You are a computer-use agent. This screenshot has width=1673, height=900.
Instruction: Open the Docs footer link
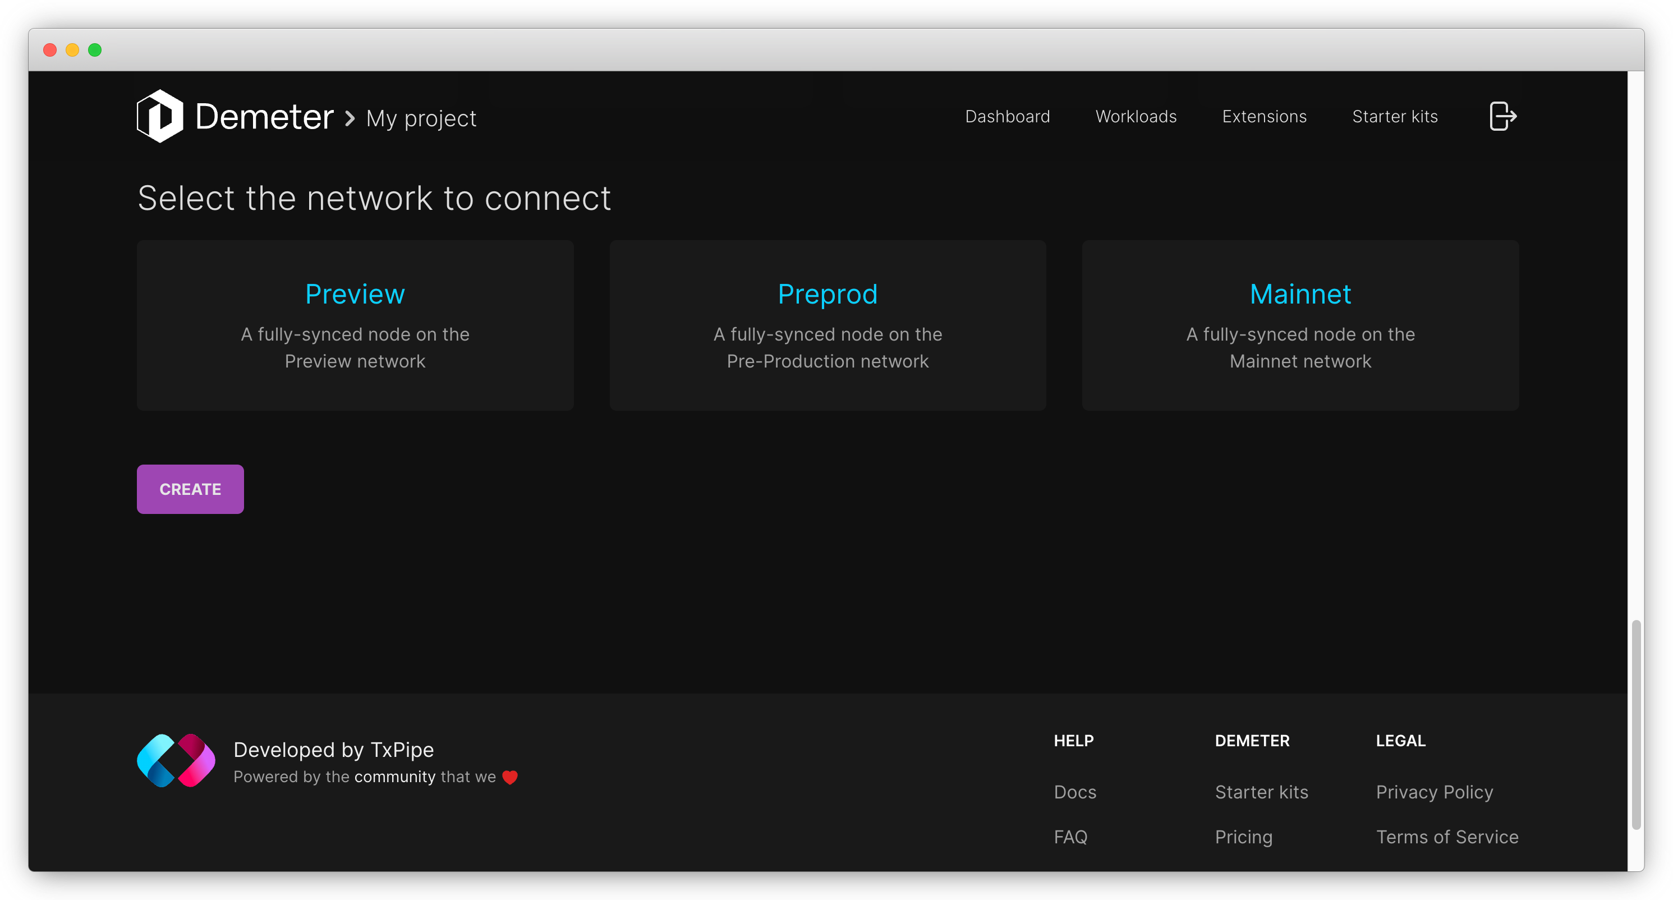[x=1075, y=792]
